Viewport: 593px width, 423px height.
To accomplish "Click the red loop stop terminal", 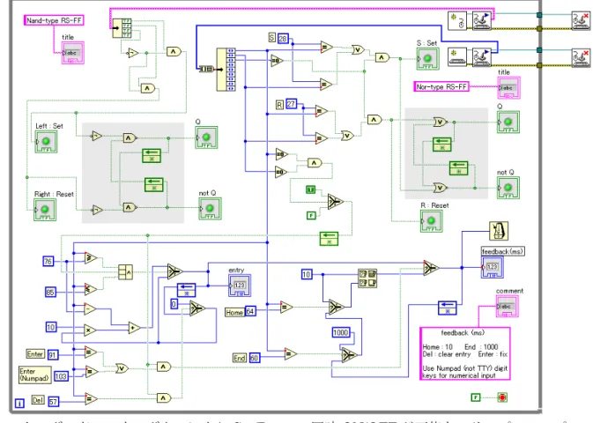I will click(x=502, y=397).
